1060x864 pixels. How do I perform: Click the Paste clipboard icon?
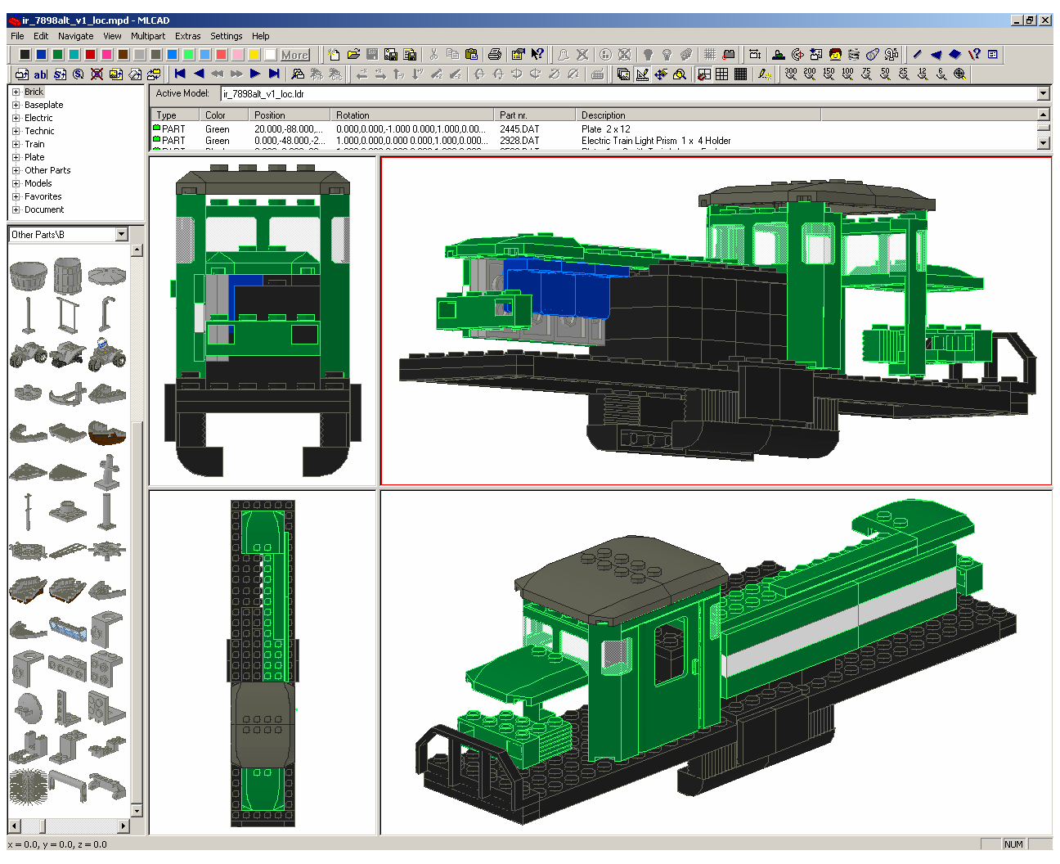coord(471,54)
